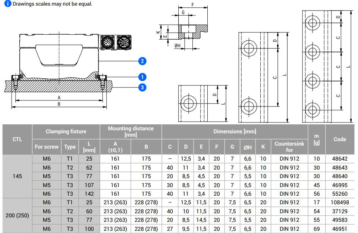Image resolution: width=358 pixels, height=233 pixels.
Task: Select code 48640 in the table
Action: coord(340,176)
